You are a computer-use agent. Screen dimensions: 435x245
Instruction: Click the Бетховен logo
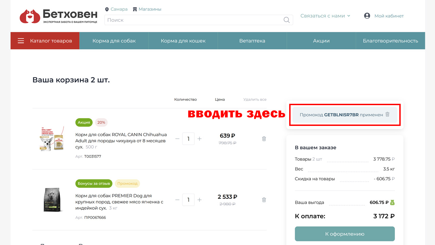[x=58, y=16]
